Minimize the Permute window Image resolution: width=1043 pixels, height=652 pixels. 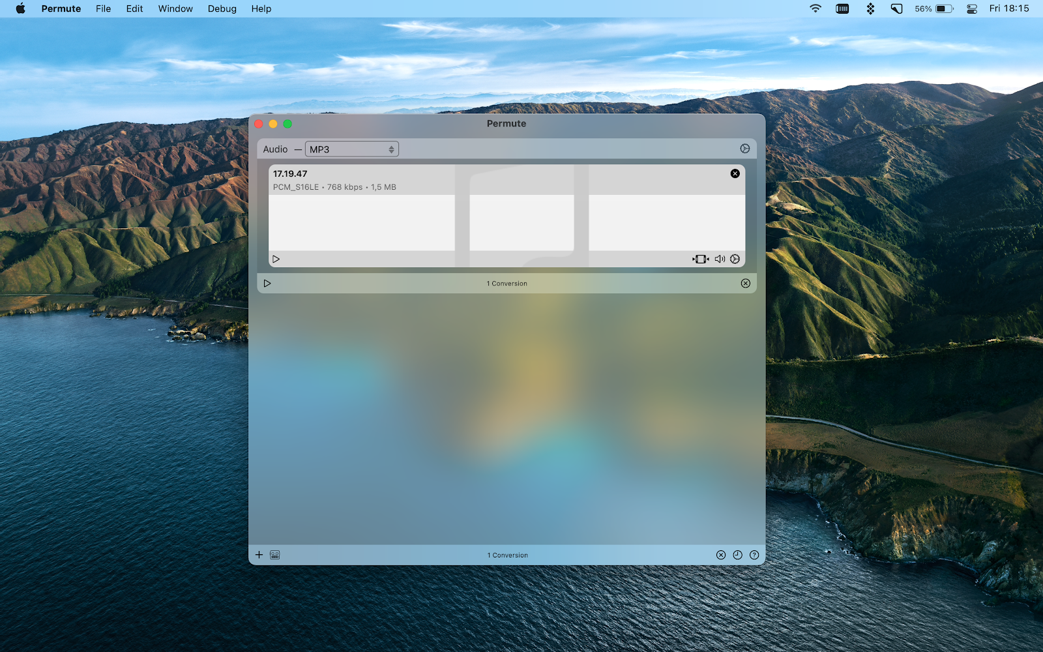[x=273, y=124]
